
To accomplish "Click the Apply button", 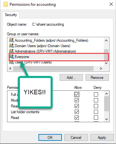I will pos(102,138).
